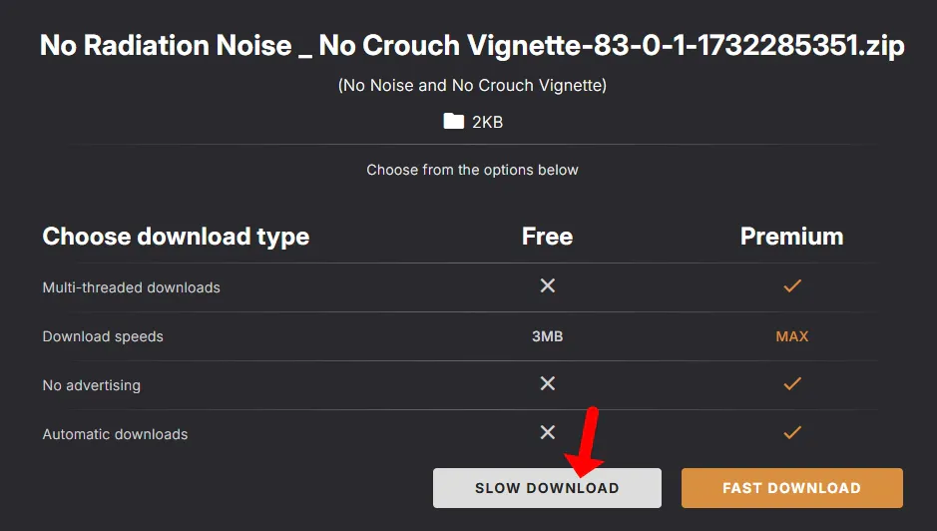Click the Free X icon for Automatic downloads
Viewport: 937px width, 531px height.
tap(547, 433)
